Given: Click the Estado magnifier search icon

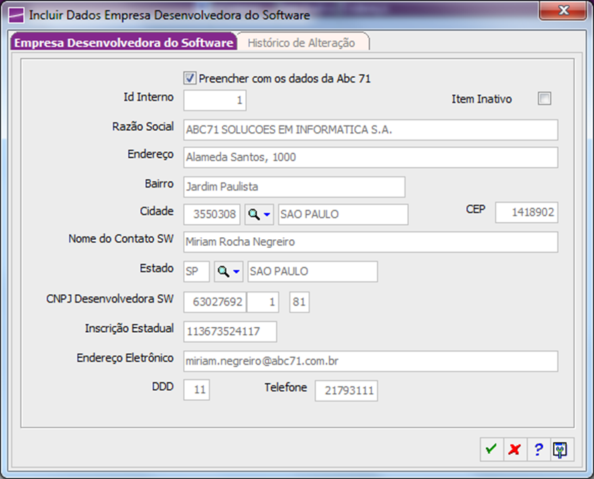Looking at the screenshot, I should click(x=223, y=272).
